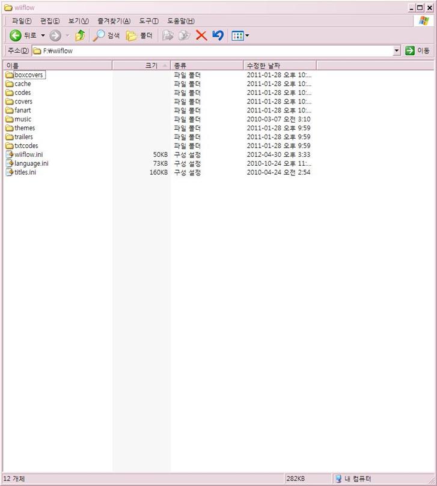The image size is (437, 486).
Task: Open the 도구(T) menu
Action: [x=148, y=21]
